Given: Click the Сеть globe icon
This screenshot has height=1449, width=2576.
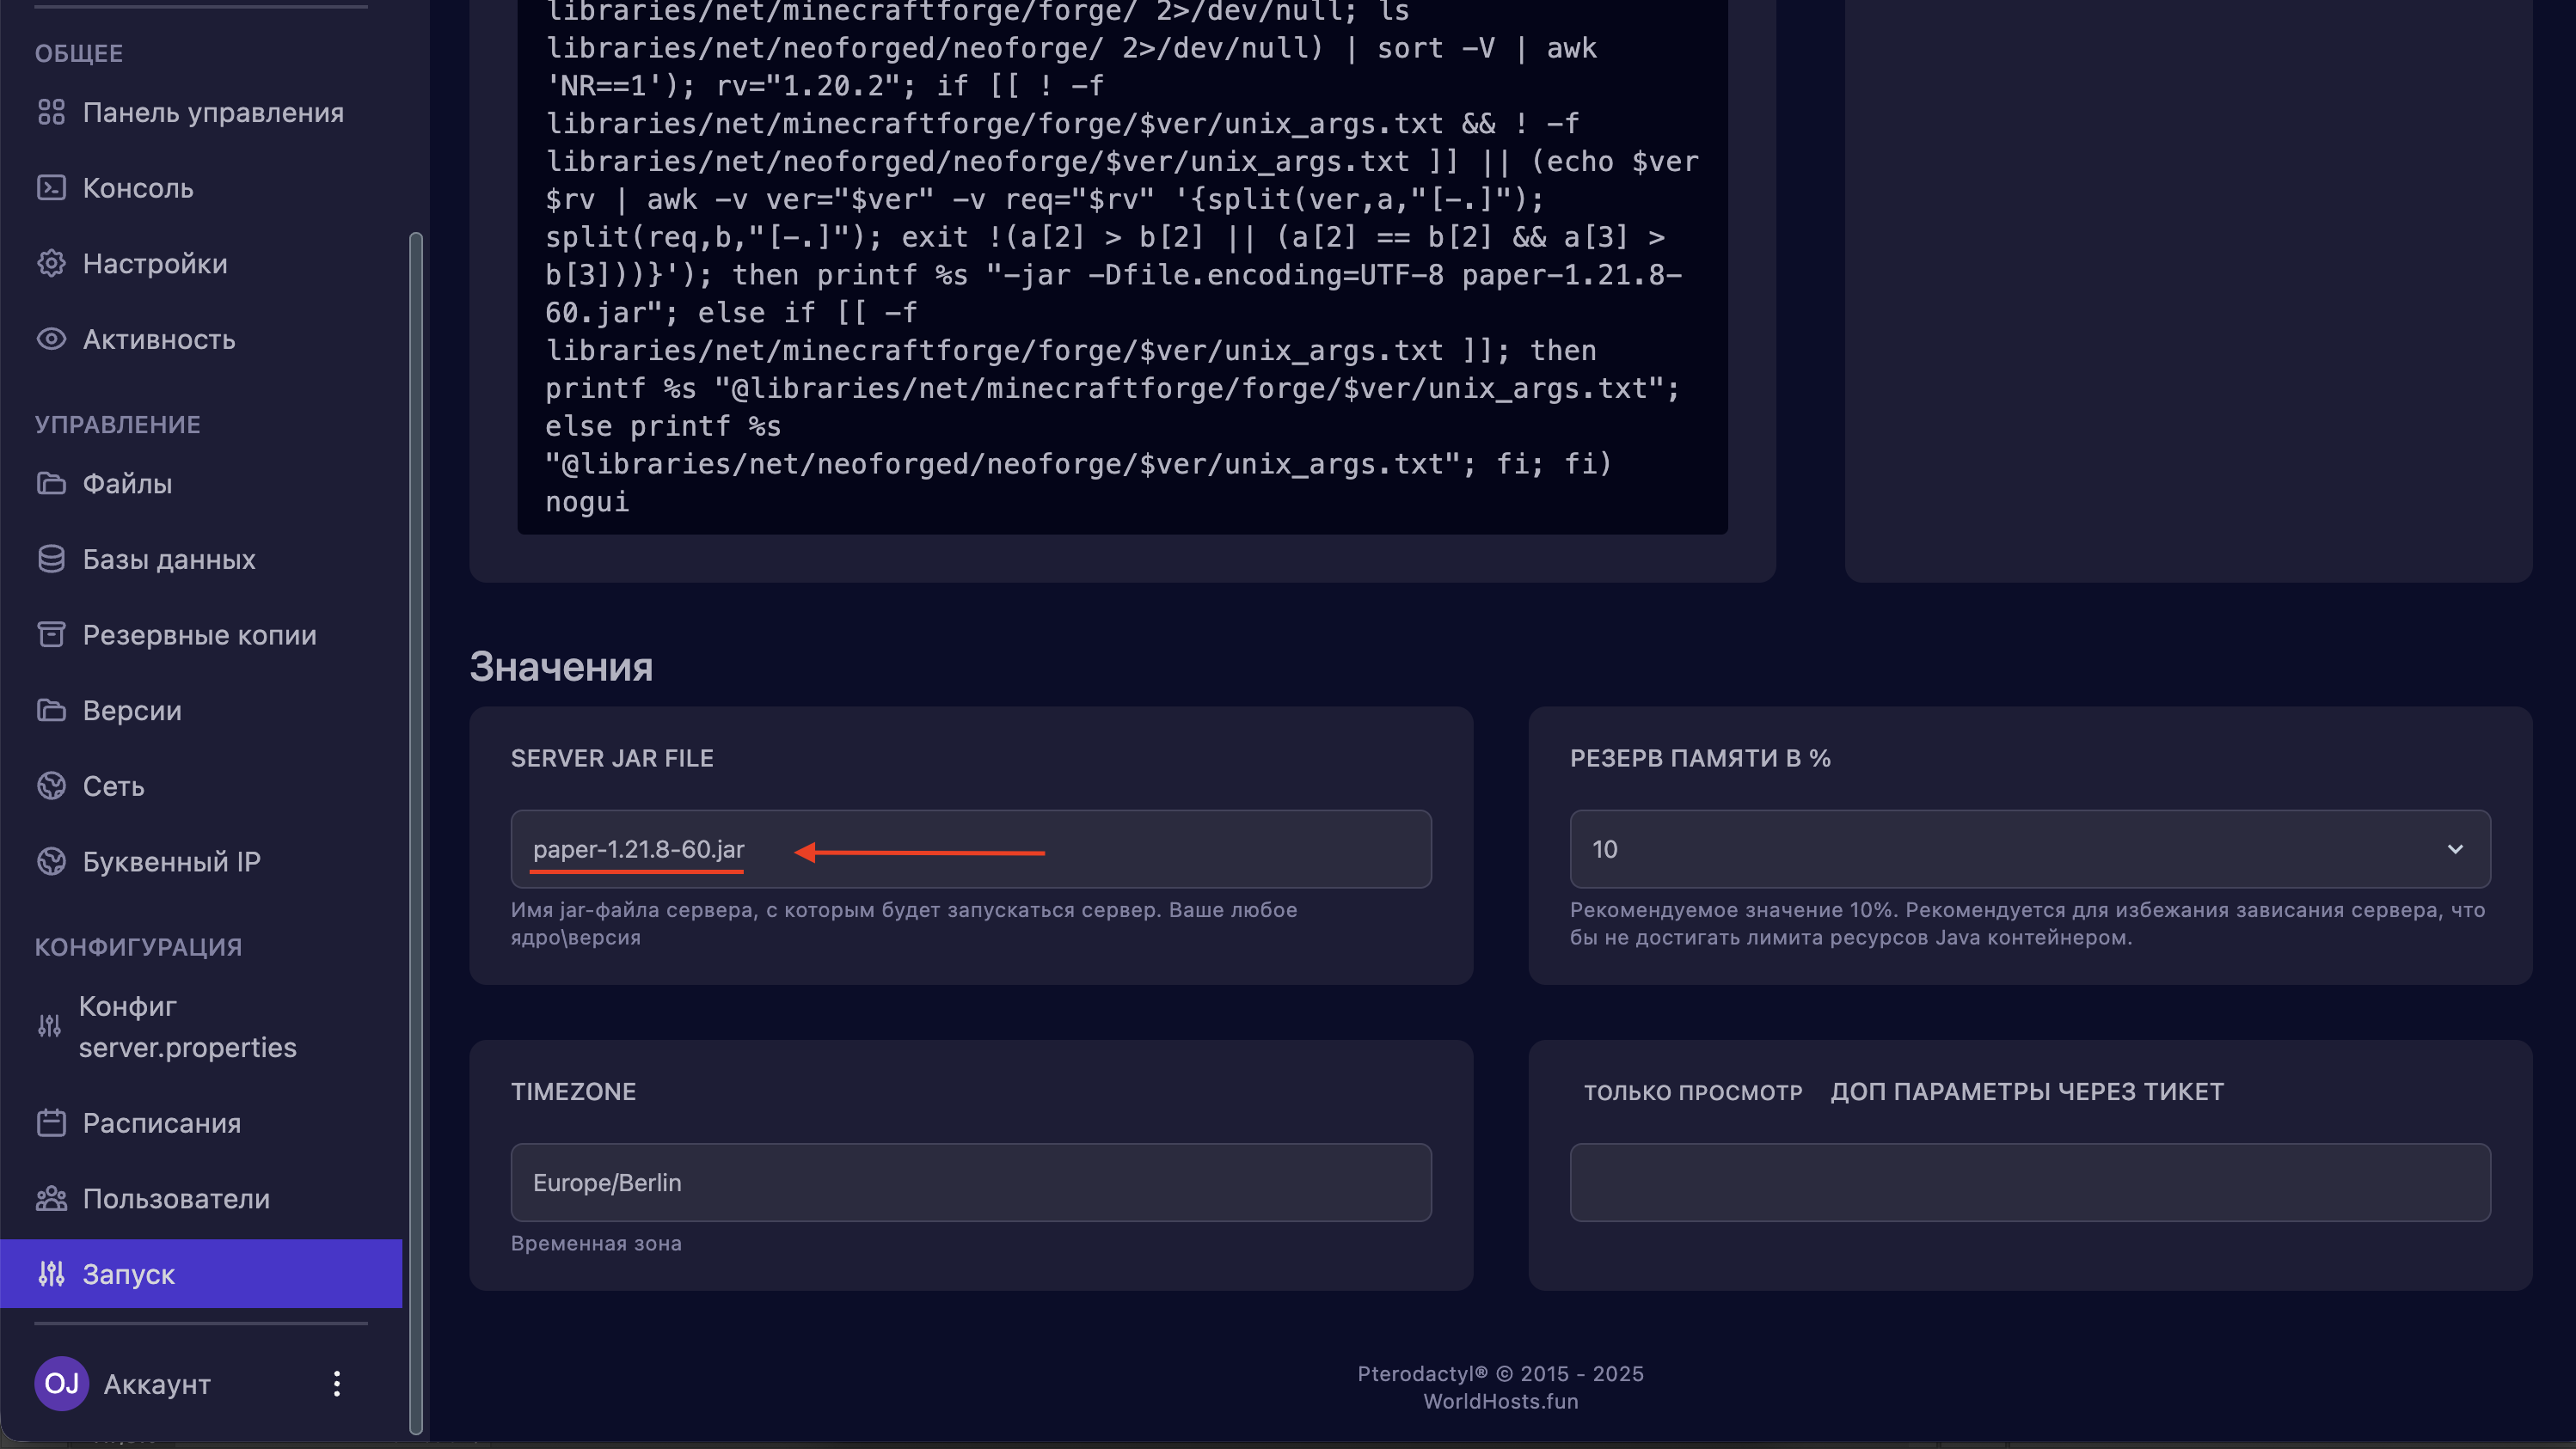Looking at the screenshot, I should (x=51, y=786).
